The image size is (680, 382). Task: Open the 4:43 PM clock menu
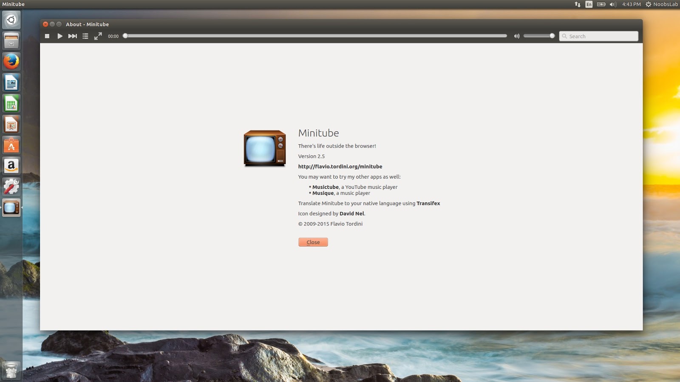[631, 4]
